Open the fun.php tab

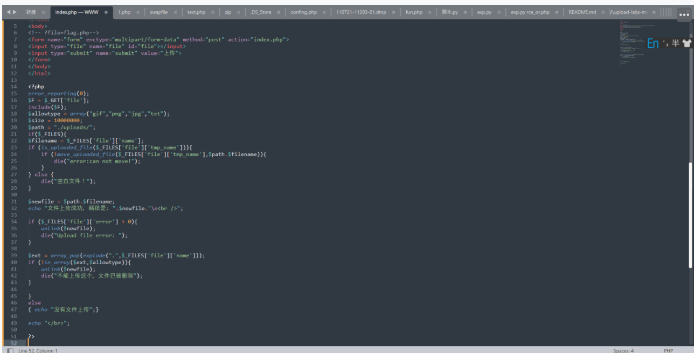click(414, 12)
